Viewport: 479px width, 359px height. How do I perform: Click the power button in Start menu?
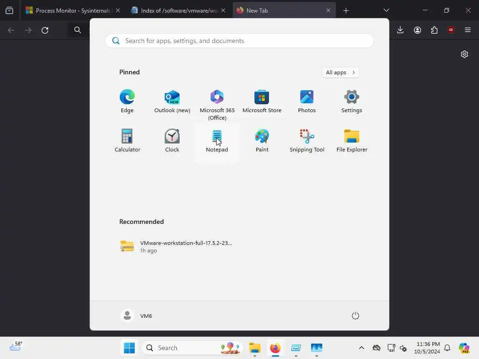(356, 316)
